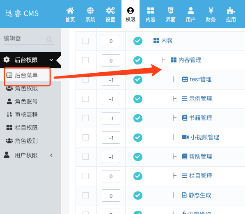The image size is (245, 214).
Task: Open the 财务 yen icon
Action: coord(211,11)
